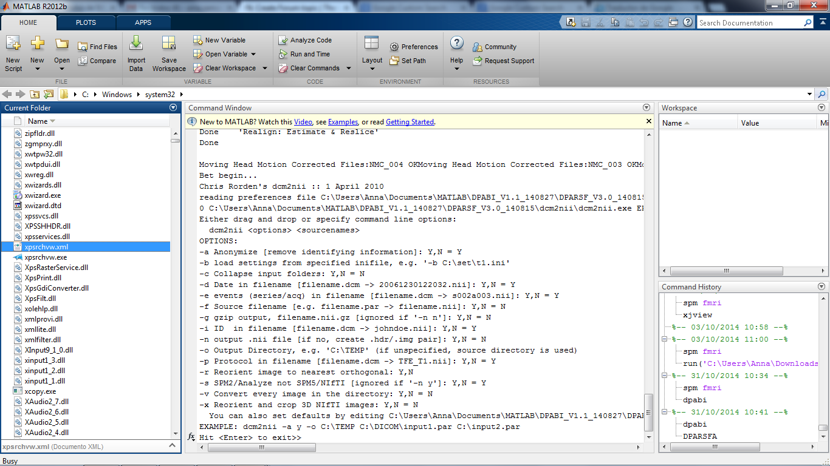Click the Examples link in the banner
This screenshot has height=466, width=830.
coord(343,122)
